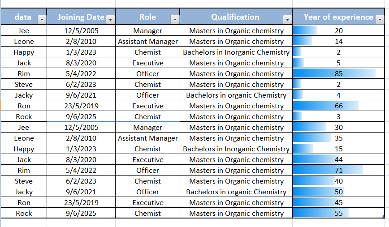Select the experience cell showing 50
The image size is (389, 227).
pyautogui.click(x=338, y=192)
